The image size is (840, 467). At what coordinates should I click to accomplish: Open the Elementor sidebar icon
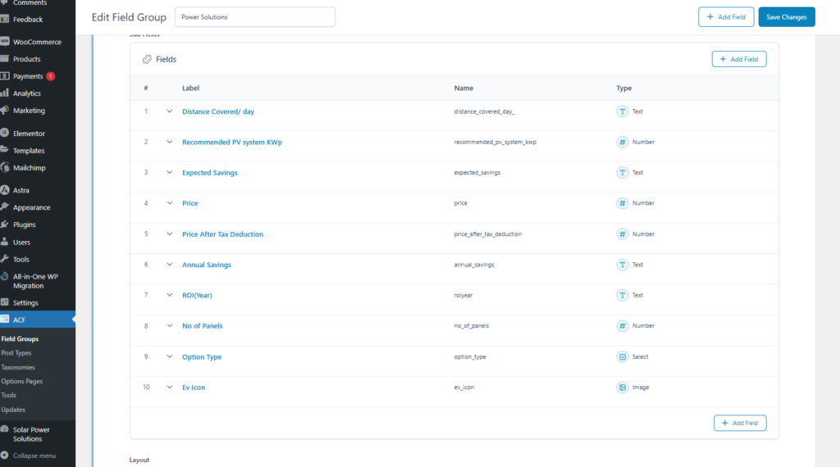tap(5, 134)
